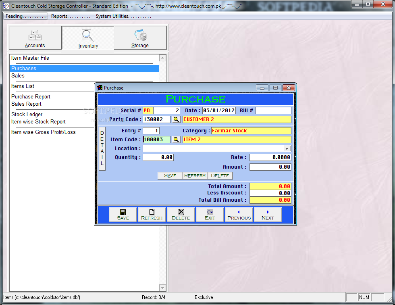Click the Exclusive status bar text
This screenshot has width=395, height=305.
(x=204, y=297)
